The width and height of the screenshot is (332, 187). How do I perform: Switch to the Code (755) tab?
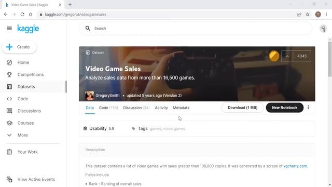108,108
